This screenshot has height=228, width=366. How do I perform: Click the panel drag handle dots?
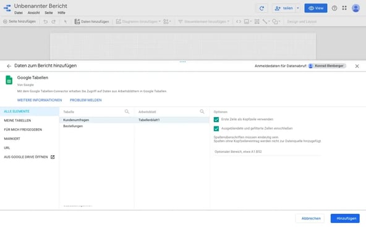[x=183, y=62]
